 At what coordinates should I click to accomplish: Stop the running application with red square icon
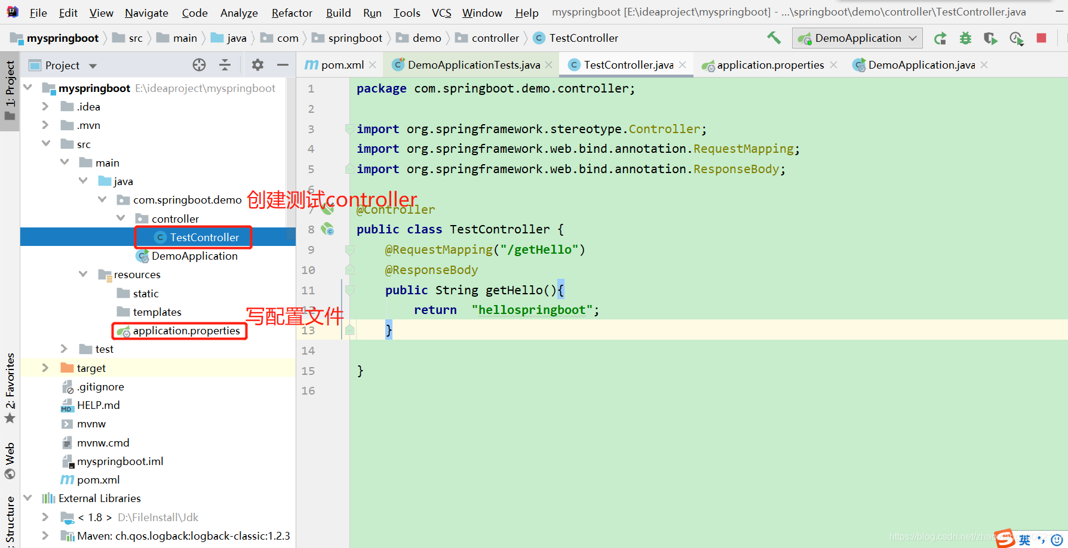pyautogui.click(x=1041, y=38)
